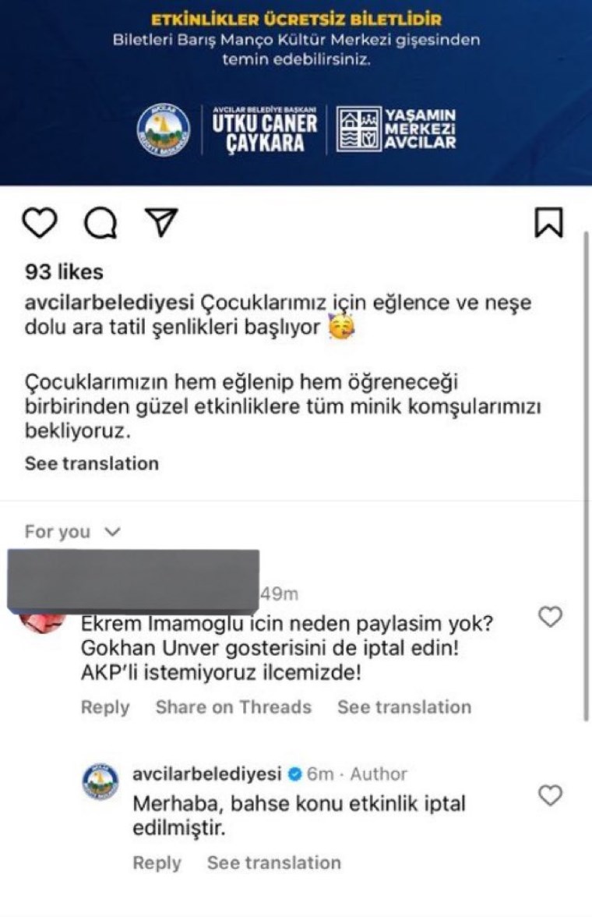592x917 pixels.
Task: Share post using paper plane icon
Action: coord(160,221)
